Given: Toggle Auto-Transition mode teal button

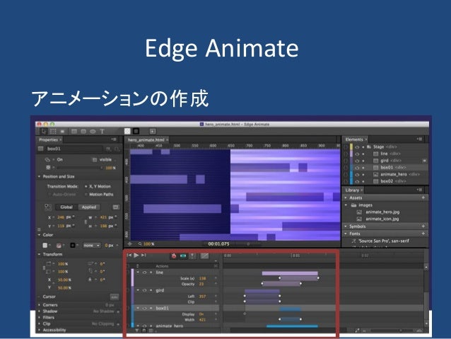Looking at the screenshot, I should coord(183,255).
